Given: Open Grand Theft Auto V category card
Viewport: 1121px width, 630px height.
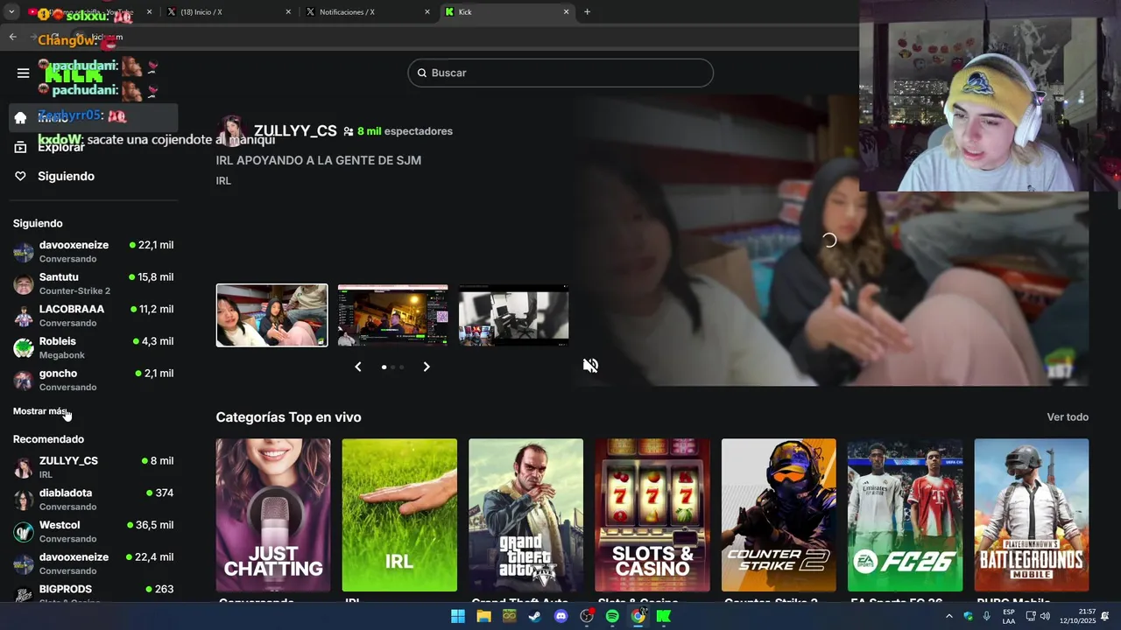Looking at the screenshot, I should coord(525,515).
